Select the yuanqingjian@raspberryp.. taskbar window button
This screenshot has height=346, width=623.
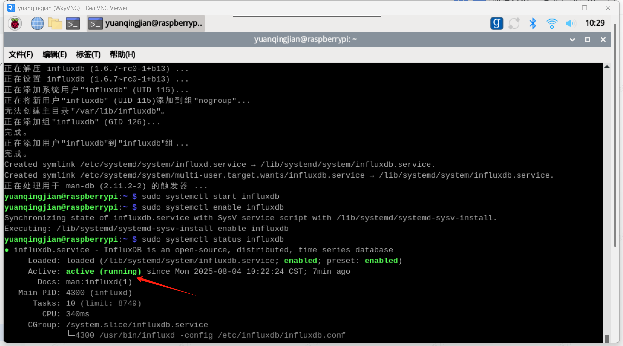(x=146, y=24)
